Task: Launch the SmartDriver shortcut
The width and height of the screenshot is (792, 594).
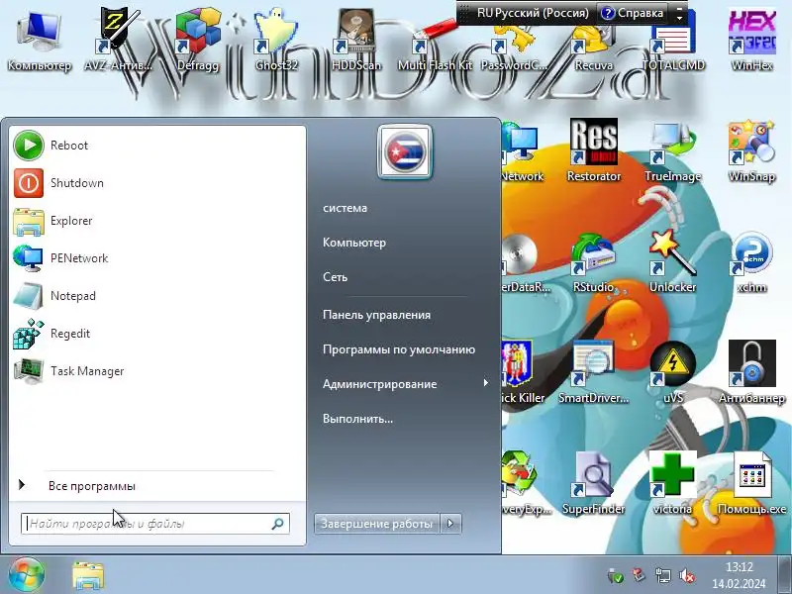Action: [x=593, y=373]
